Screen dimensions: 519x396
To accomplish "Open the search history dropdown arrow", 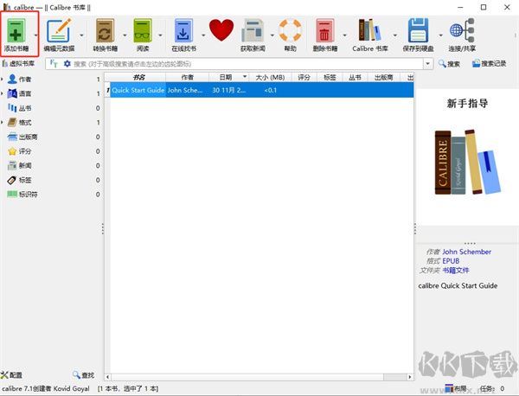I will point(428,63).
